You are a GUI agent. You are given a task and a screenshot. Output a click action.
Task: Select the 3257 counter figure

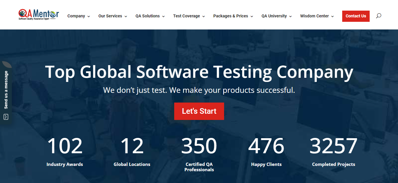(334, 146)
